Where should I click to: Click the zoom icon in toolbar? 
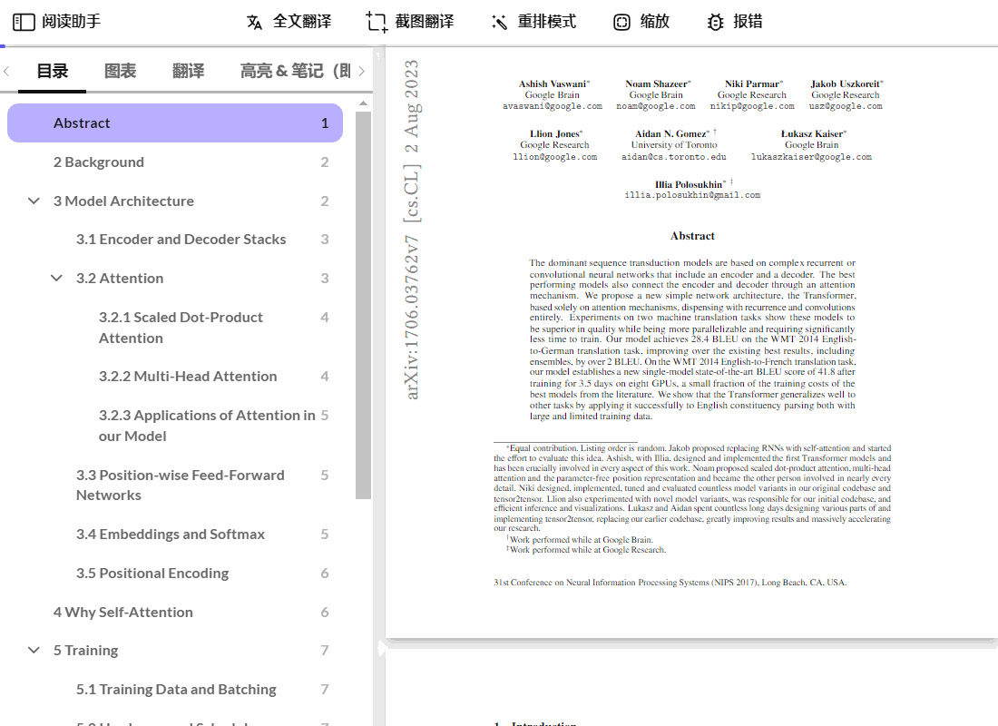pos(621,22)
